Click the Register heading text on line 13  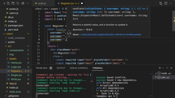64,53
